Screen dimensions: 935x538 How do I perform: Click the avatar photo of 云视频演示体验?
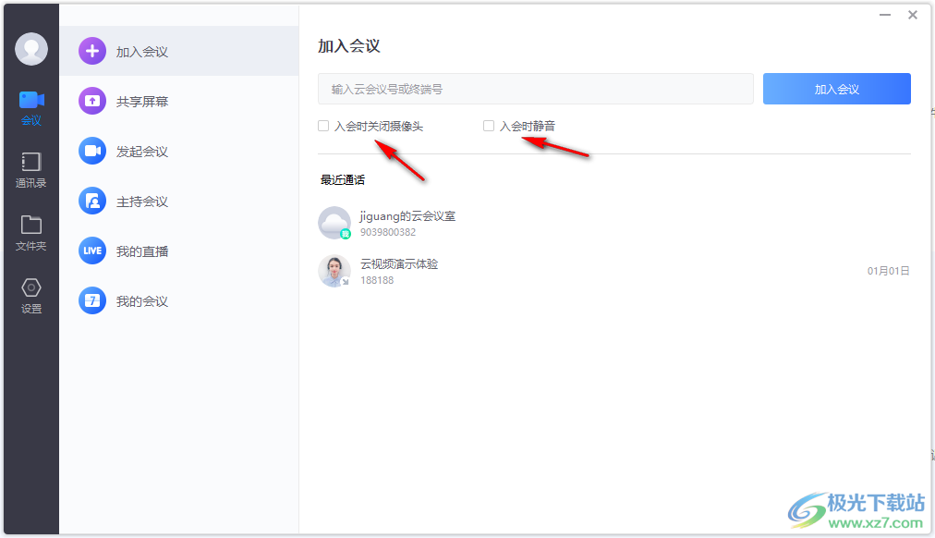(334, 272)
